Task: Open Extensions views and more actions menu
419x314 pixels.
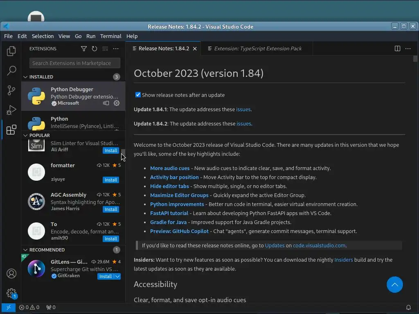Action: coord(116,49)
